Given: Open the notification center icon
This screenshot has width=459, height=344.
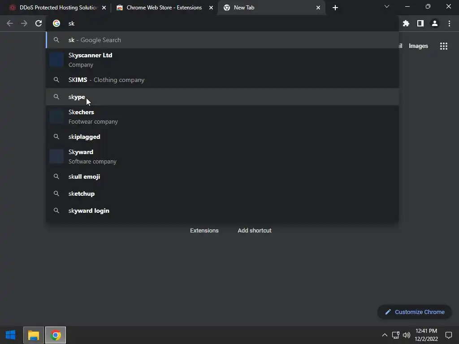Looking at the screenshot, I should [x=448, y=335].
